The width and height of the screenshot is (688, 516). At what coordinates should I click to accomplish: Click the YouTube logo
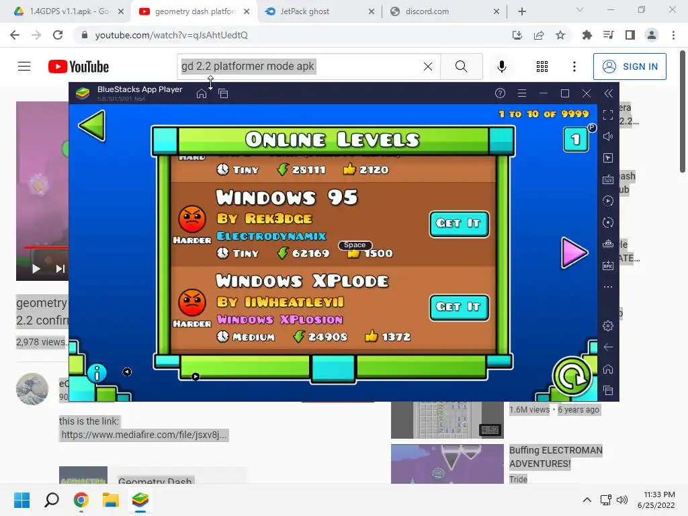tap(79, 67)
